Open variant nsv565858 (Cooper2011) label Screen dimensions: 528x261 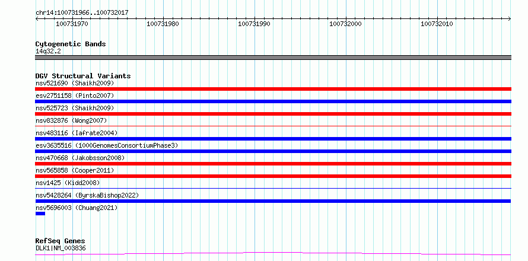(75, 170)
